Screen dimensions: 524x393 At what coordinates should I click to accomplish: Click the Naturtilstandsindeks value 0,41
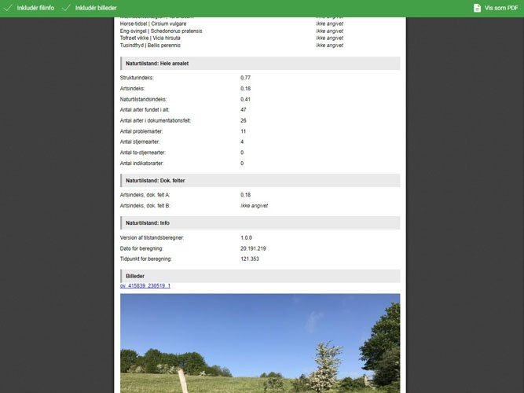click(246, 99)
